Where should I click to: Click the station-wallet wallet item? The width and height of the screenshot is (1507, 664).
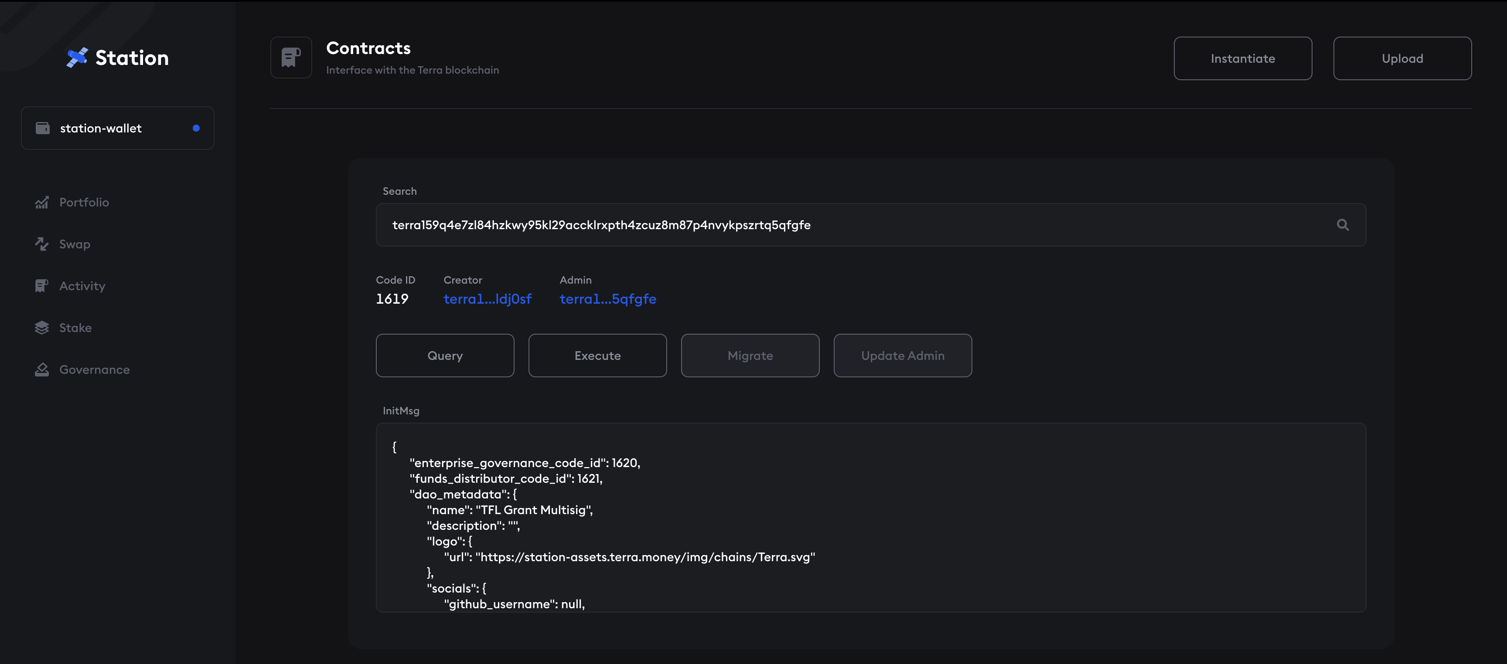(x=116, y=128)
